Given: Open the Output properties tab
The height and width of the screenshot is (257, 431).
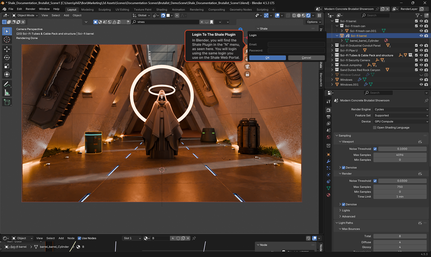Looking at the screenshot, I should [328, 117].
